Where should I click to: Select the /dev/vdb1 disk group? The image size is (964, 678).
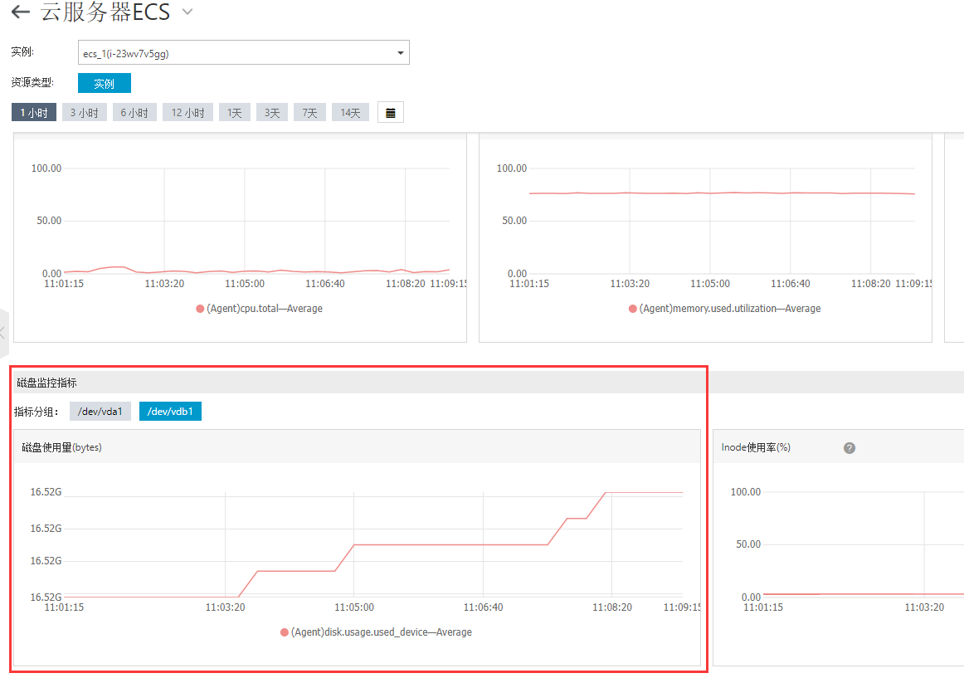[170, 411]
